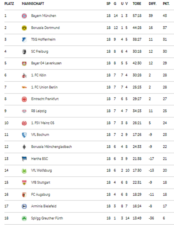Select the SpVgg Greuther Fürth cloverleaf crest

24,218
